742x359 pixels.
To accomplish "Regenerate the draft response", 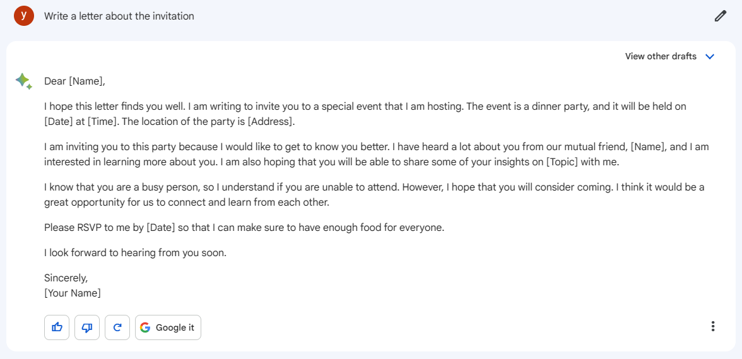I will coord(117,327).
